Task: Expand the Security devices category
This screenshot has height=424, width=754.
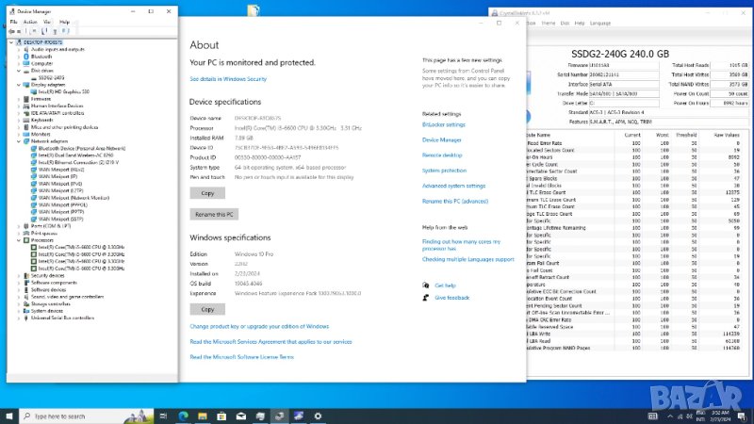Action: [21, 275]
